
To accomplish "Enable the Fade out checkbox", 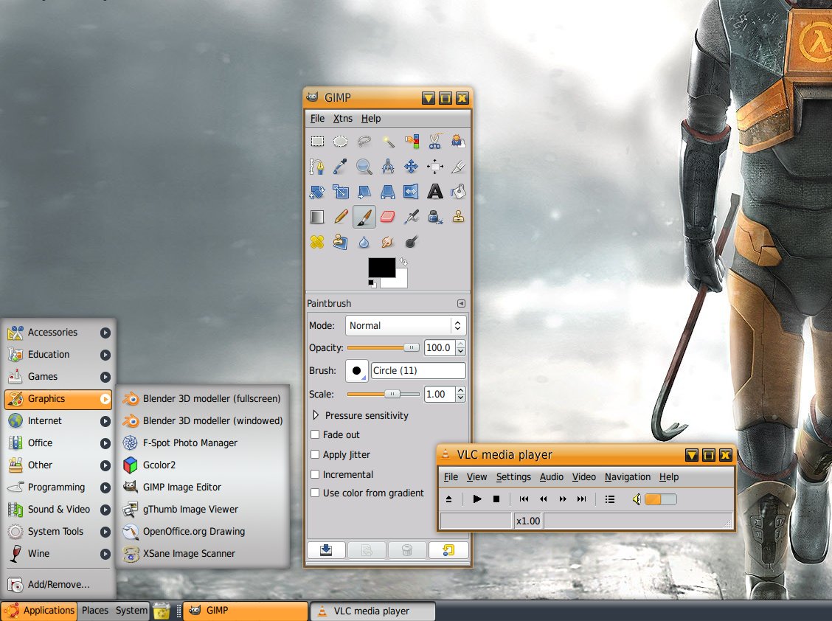I will pos(315,434).
